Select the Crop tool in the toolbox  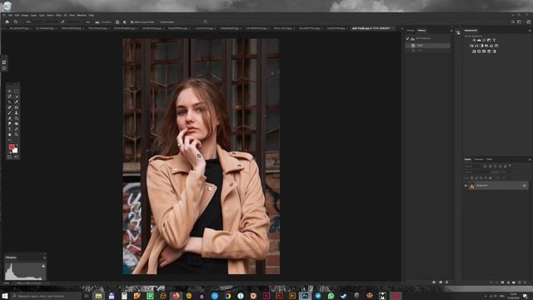9,102
